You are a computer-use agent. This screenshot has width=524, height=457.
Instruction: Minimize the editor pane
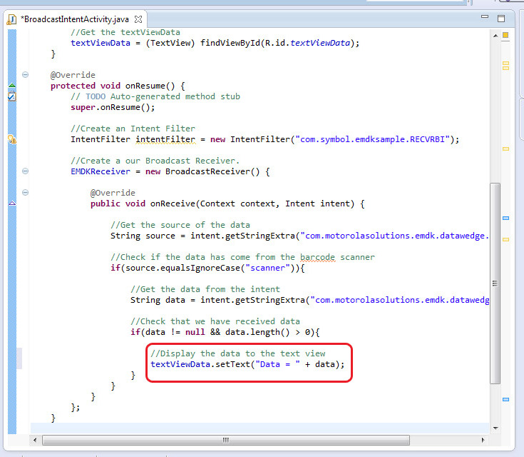click(485, 19)
